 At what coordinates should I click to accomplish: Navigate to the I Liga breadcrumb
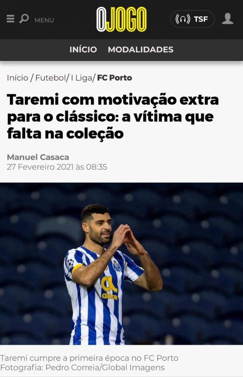tap(81, 78)
